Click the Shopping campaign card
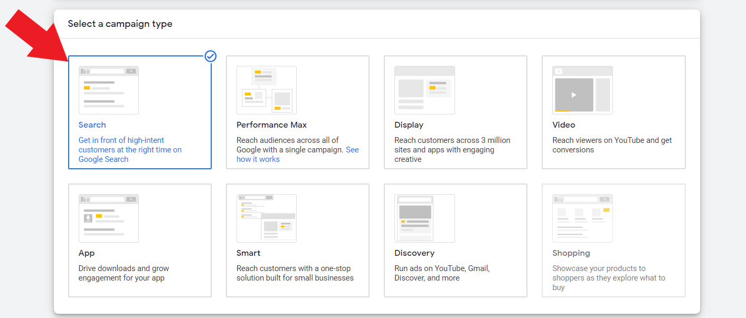Screen dimensions: 746x318 coord(613,240)
